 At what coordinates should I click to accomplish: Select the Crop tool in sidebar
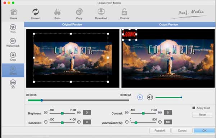pyautogui.click(x=13, y=56)
